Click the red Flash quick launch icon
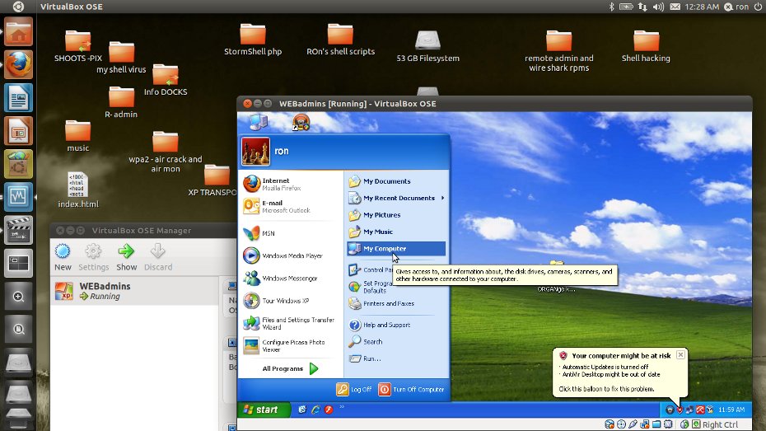Viewport: 766px width, 431px height. pos(329,410)
